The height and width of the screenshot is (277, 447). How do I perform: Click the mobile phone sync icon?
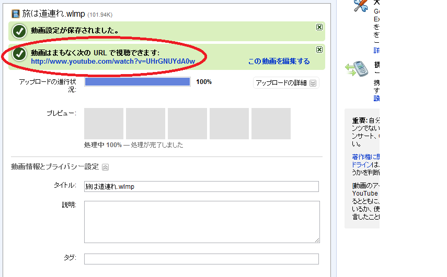click(356, 68)
